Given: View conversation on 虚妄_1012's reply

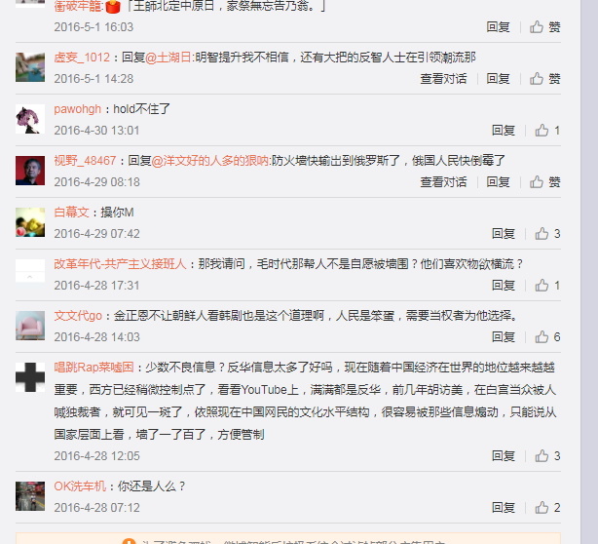Looking at the screenshot, I should 443,79.
